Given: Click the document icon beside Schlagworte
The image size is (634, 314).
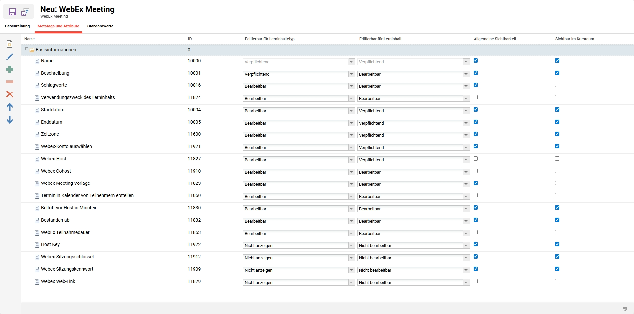Looking at the screenshot, I should point(37,85).
